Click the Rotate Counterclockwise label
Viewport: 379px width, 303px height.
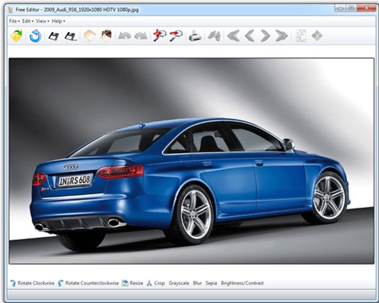[x=92, y=283]
